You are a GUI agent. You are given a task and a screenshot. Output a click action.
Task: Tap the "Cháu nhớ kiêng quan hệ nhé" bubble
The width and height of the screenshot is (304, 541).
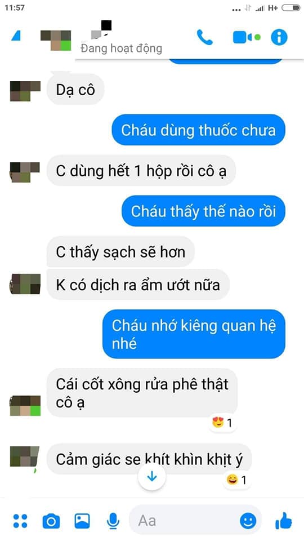(x=194, y=334)
